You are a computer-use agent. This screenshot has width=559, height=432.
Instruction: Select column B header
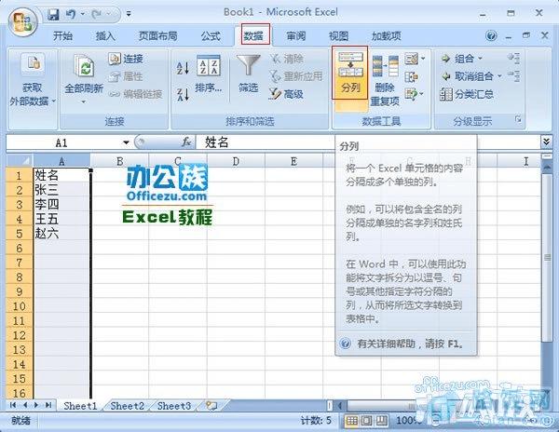pyautogui.click(x=119, y=161)
